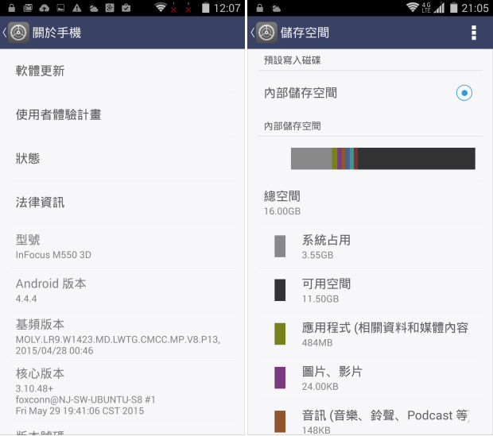Screen dimensions: 493x436
Task: Open the three-dot overflow menu
Action: coord(473,33)
